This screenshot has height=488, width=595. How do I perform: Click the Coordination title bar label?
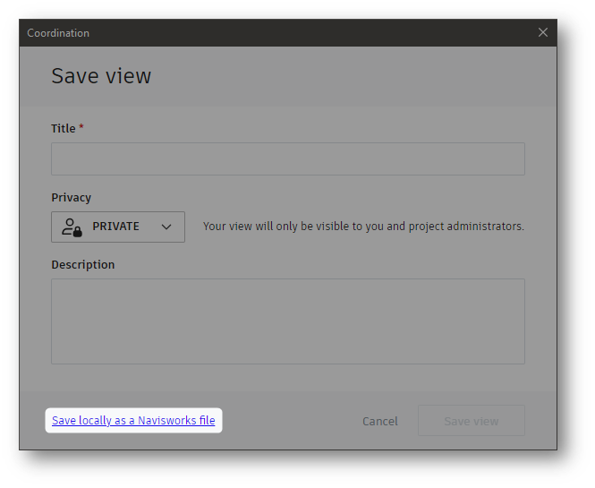click(x=58, y=33)
